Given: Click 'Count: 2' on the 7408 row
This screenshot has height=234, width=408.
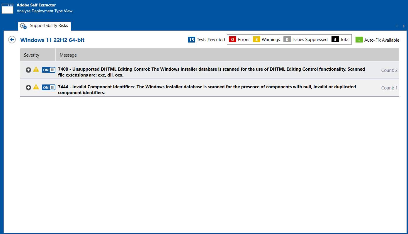Looking at the screenshot, I should (x=389, y=70).
